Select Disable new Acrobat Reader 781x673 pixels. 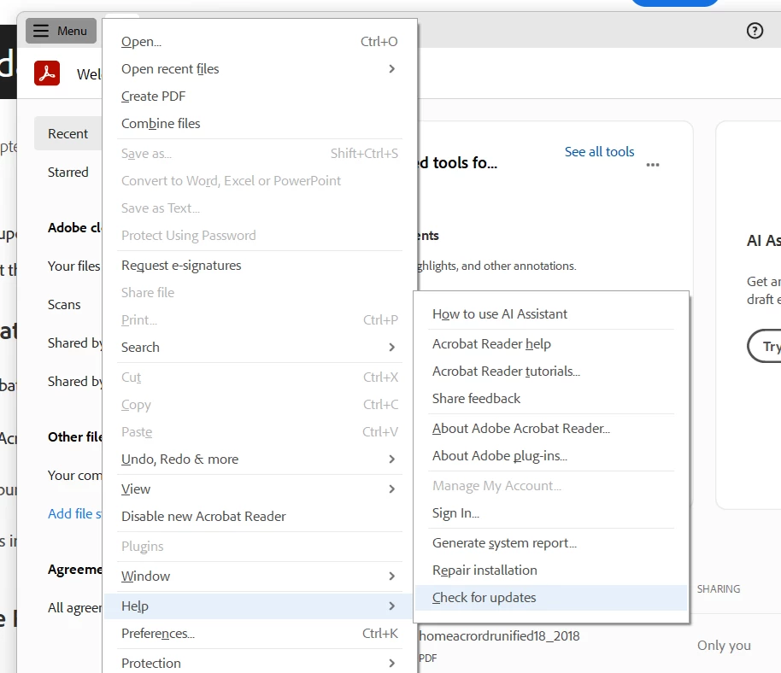[x=260, y=517]
